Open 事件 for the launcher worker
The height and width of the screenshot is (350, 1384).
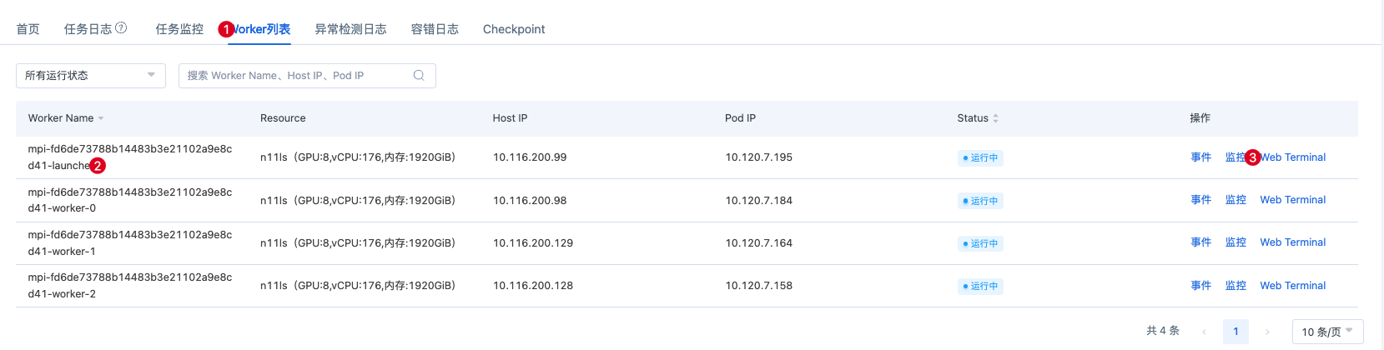1200,157
